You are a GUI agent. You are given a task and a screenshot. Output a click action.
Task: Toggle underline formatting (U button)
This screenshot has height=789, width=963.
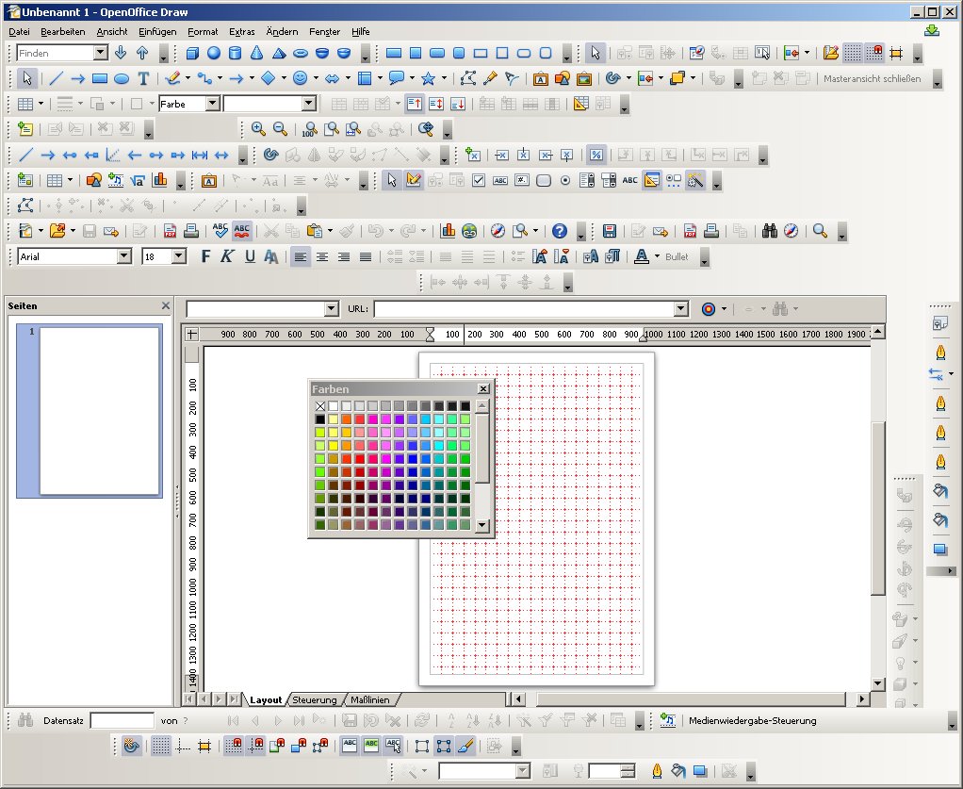pyautogui.click(x=250, y=256)
